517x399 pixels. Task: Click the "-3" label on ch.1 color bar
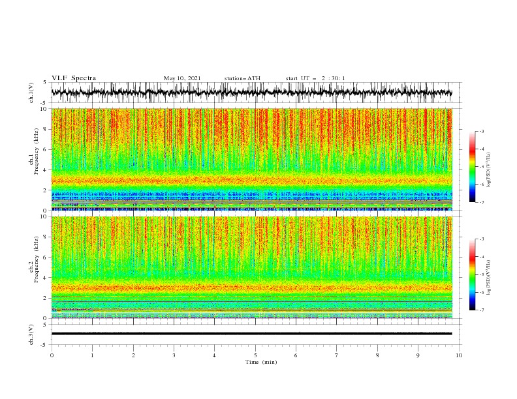pos(481,131)
